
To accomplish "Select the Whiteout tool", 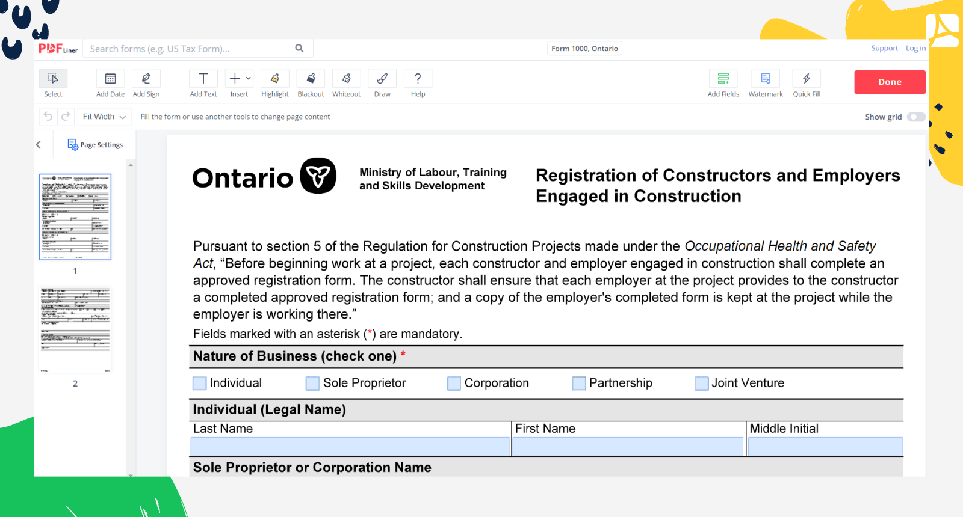I will [347, 79].
